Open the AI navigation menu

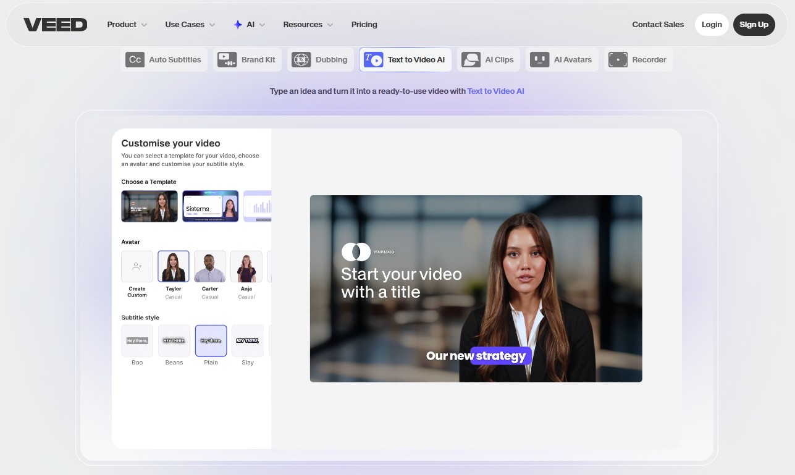[250, 25]
